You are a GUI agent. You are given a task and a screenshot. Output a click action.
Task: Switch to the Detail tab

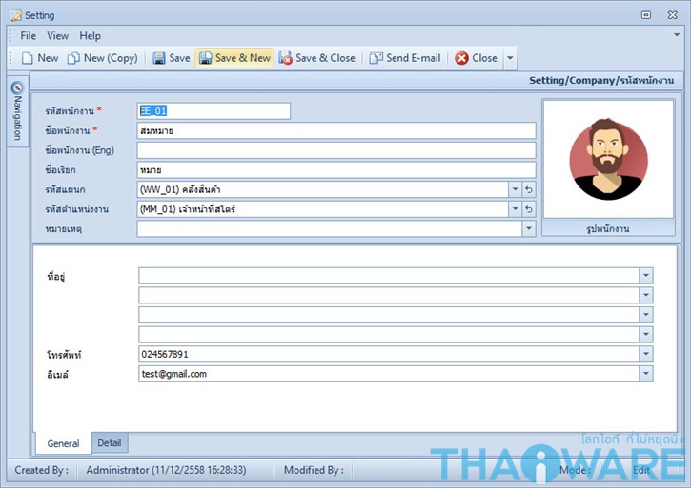[x=110, y=442]
